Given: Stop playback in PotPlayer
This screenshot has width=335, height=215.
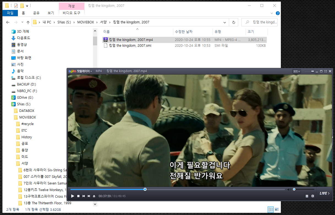Looking at the screenshot, I should point(78,196).
